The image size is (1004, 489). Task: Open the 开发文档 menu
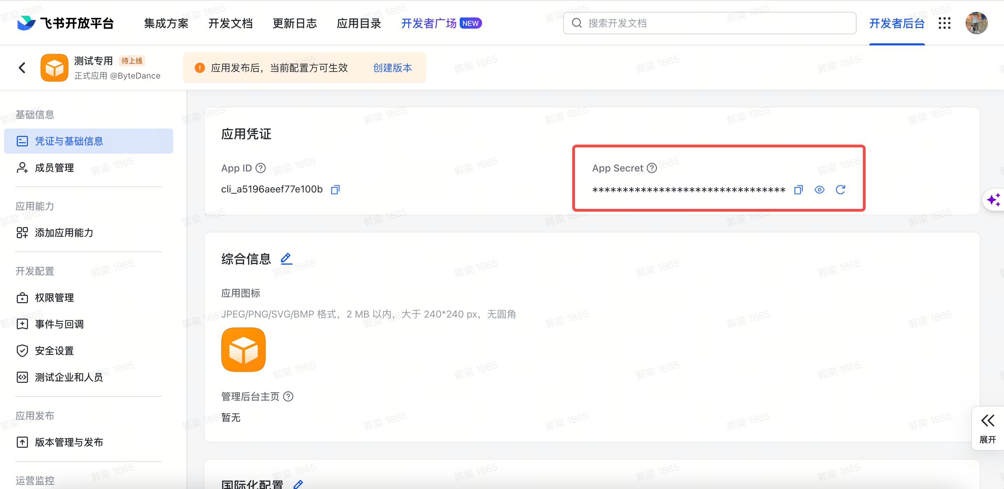[x=230, y=23]
